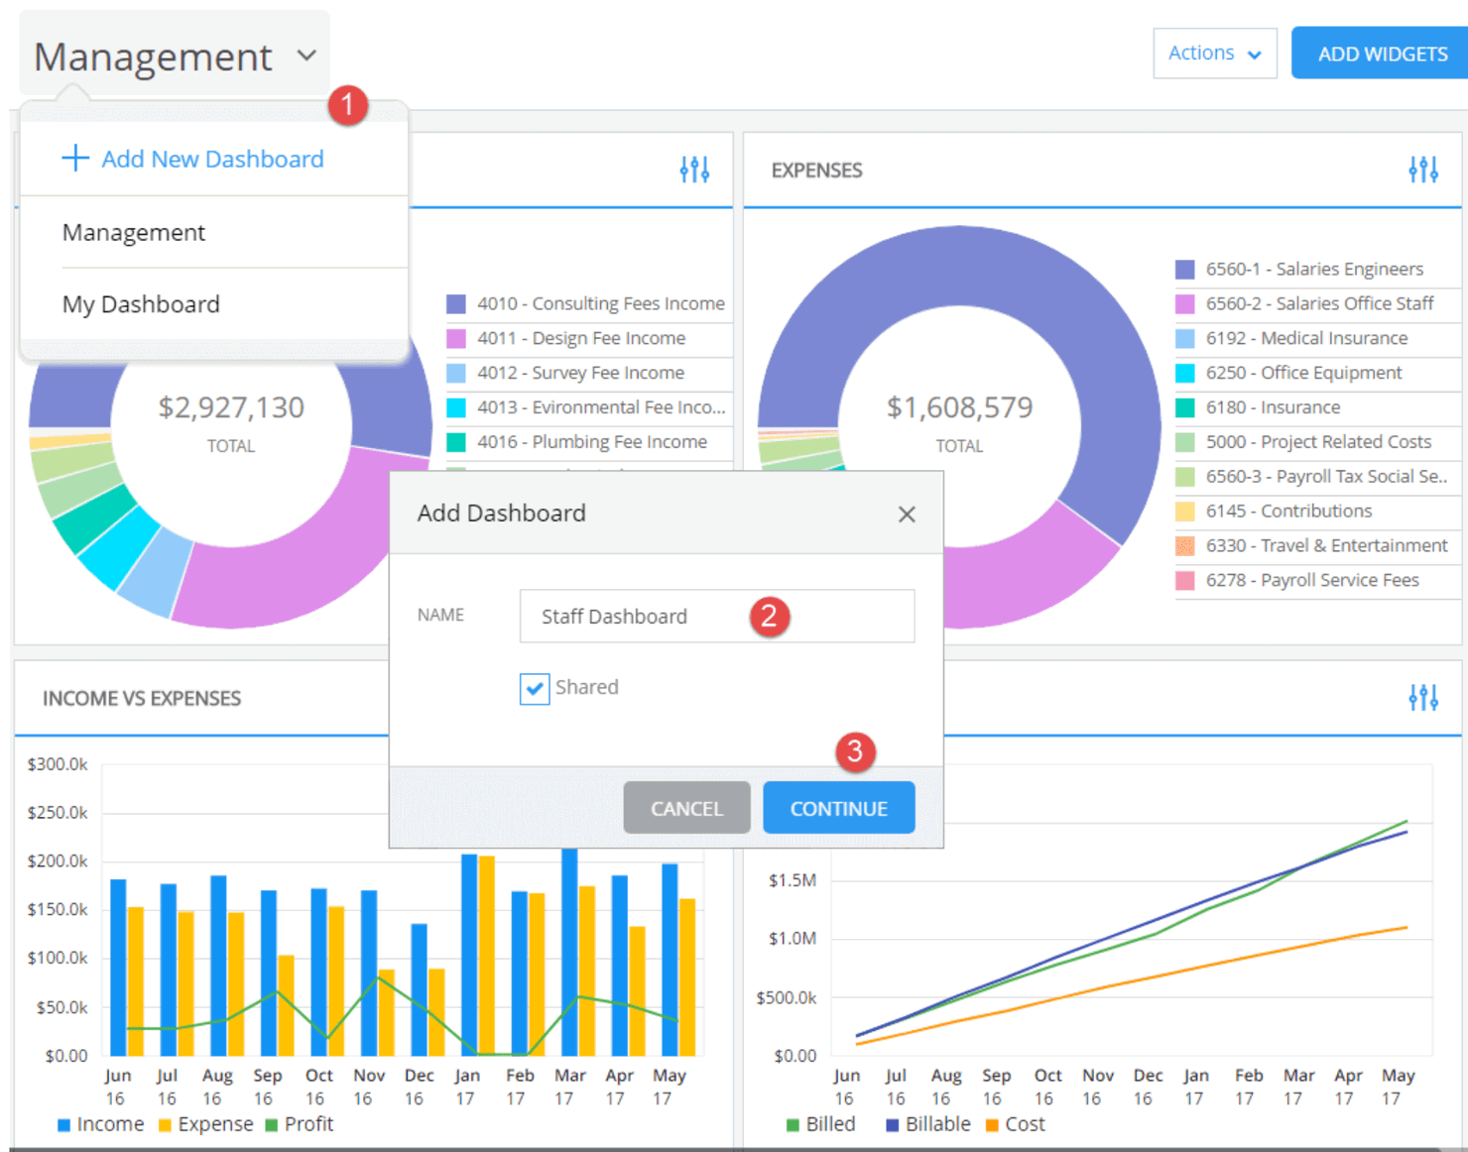Screen dimensions: 1468x1152
Task: Click the 6560-3 Payroll Tax color swatch
Action: click(1184, 477)
